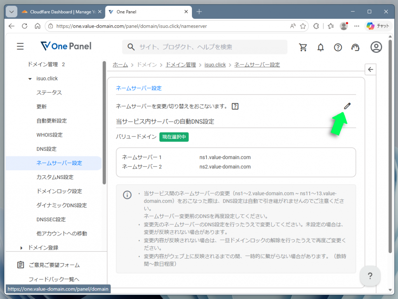The height and width of the screenshot is (299, 398).
Task: Click the ネームサーバー設定 breadcrumb link
Action: [257, 65]
